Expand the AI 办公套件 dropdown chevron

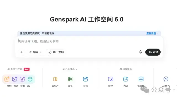[77, 69]
